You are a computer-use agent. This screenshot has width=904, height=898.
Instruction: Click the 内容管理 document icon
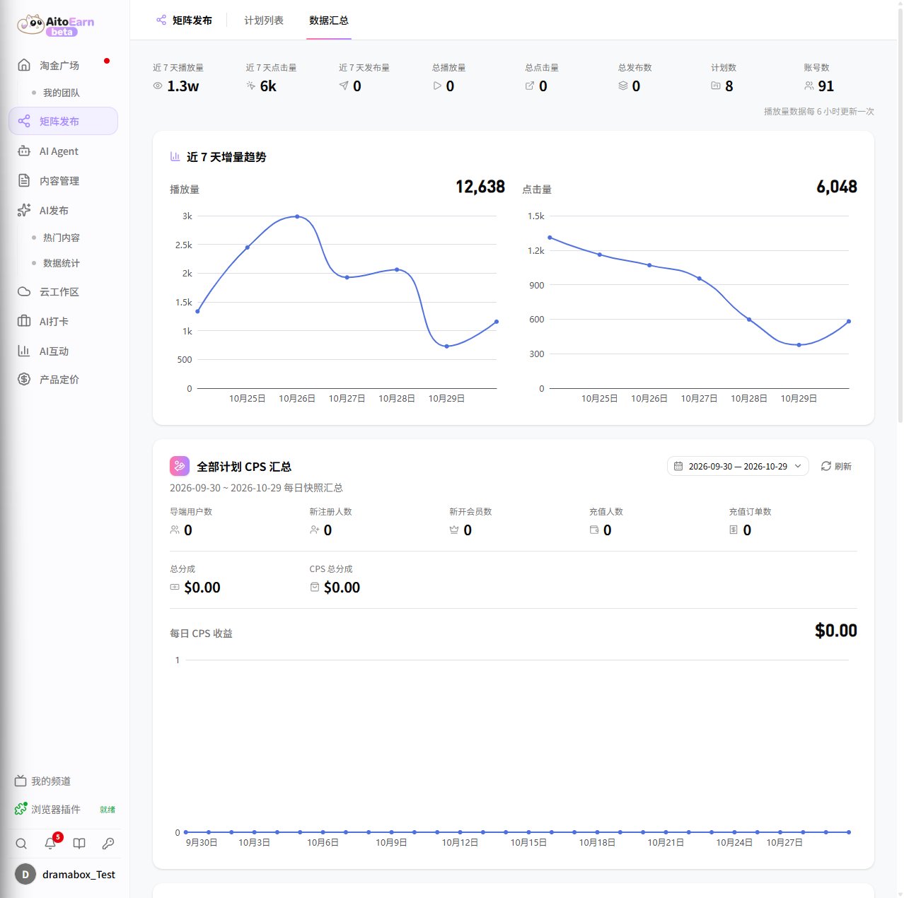(x=24, y=180)
